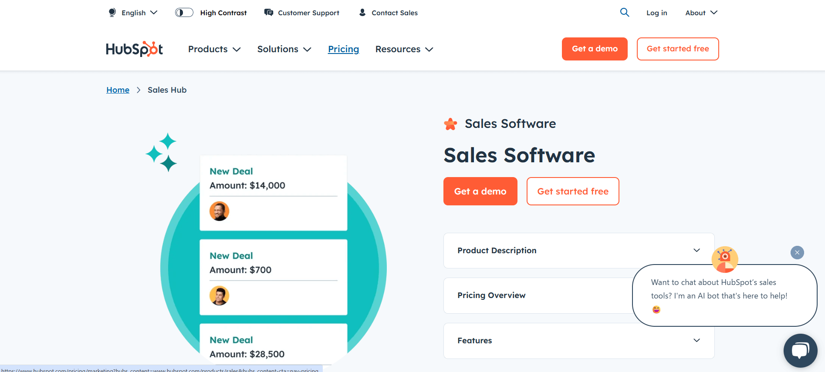Click the Customer Support chat icon
This screenshot has width=825, height=372.
click(x=269, y=13)
